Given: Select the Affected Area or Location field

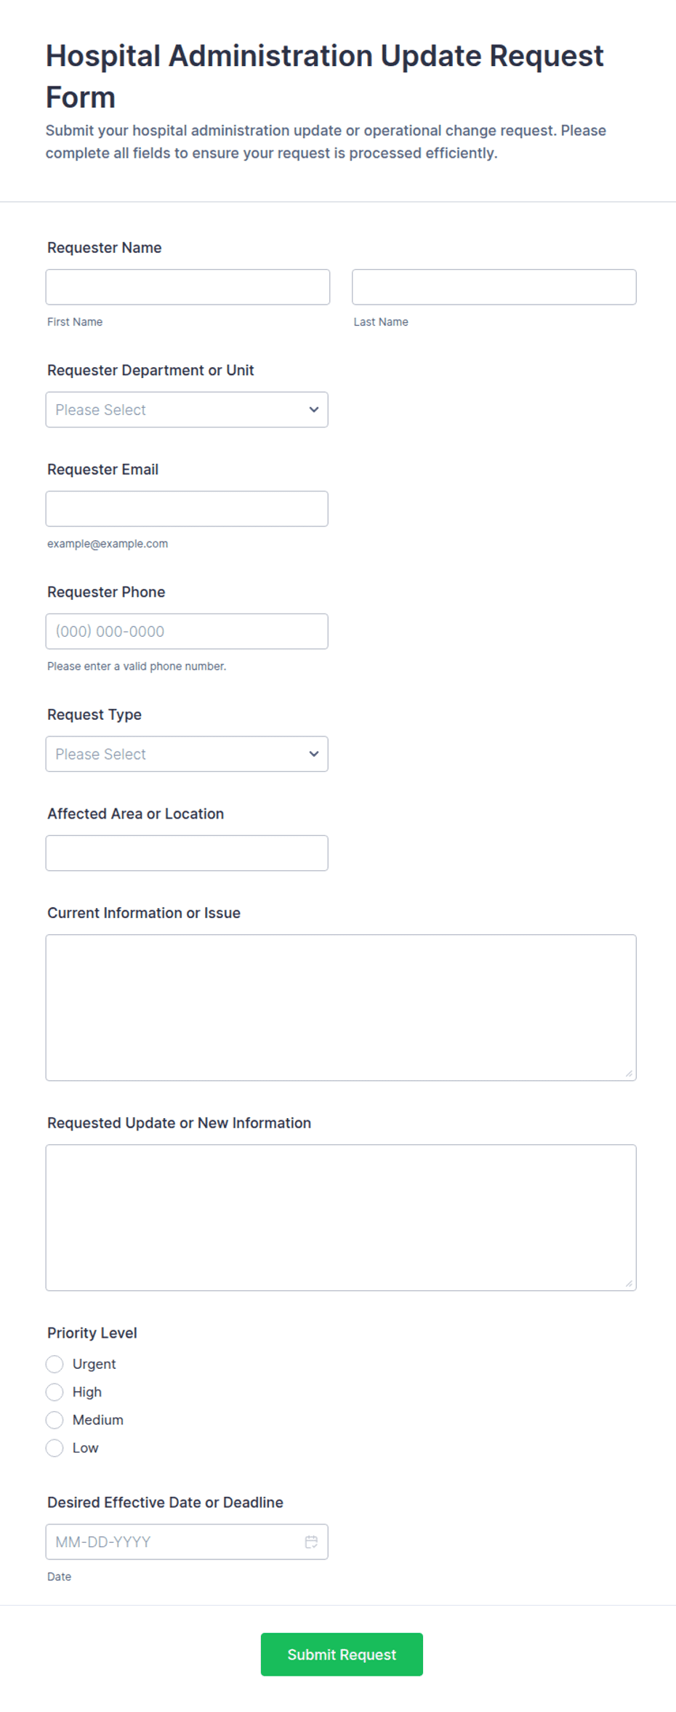Looking at the screenshot, I should pos(187,853).
